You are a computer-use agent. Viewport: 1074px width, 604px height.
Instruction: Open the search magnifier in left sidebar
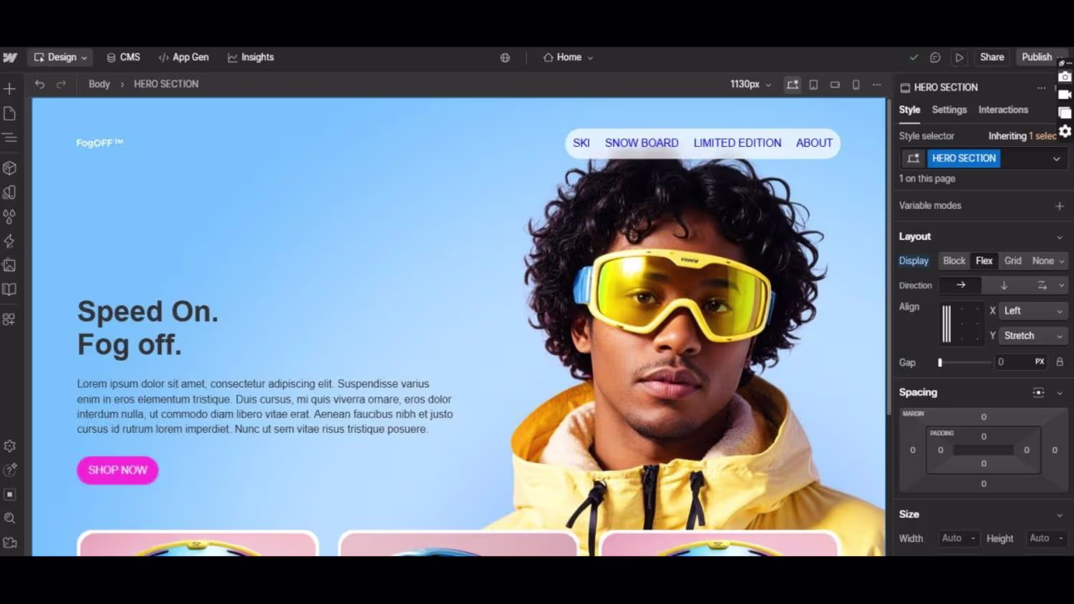pos(10,518)
